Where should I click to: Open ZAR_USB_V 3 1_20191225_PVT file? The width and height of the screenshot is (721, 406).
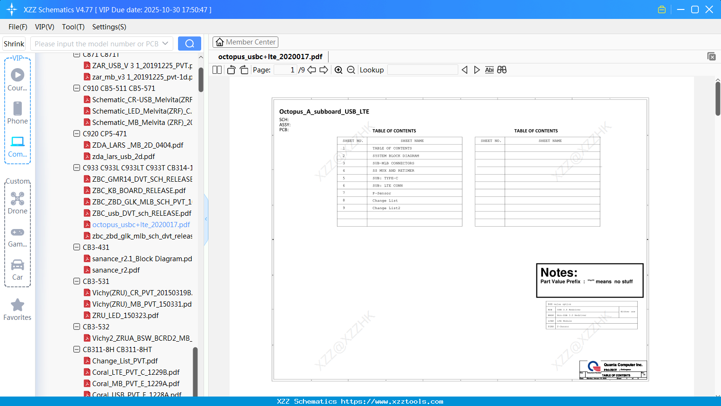tap(142, 65)
